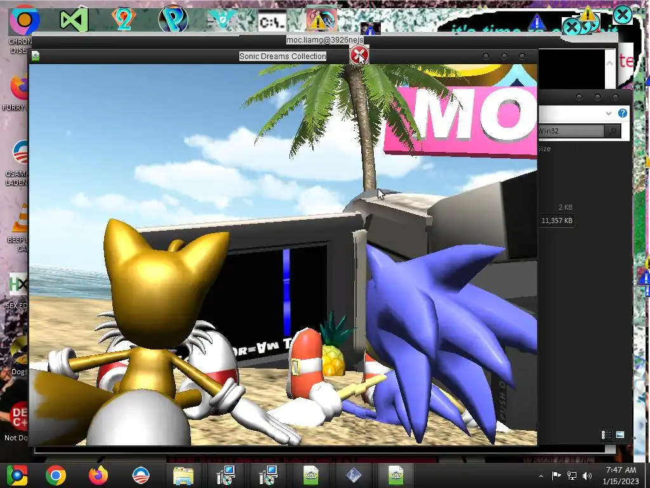The image size is (650, 488).
Task: Click the Size column header in Explorer
Action: (x=545, y=149)
